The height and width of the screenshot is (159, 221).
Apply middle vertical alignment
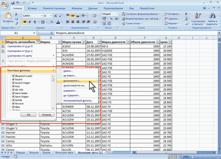pyautogui.click(x=73, y=16)
